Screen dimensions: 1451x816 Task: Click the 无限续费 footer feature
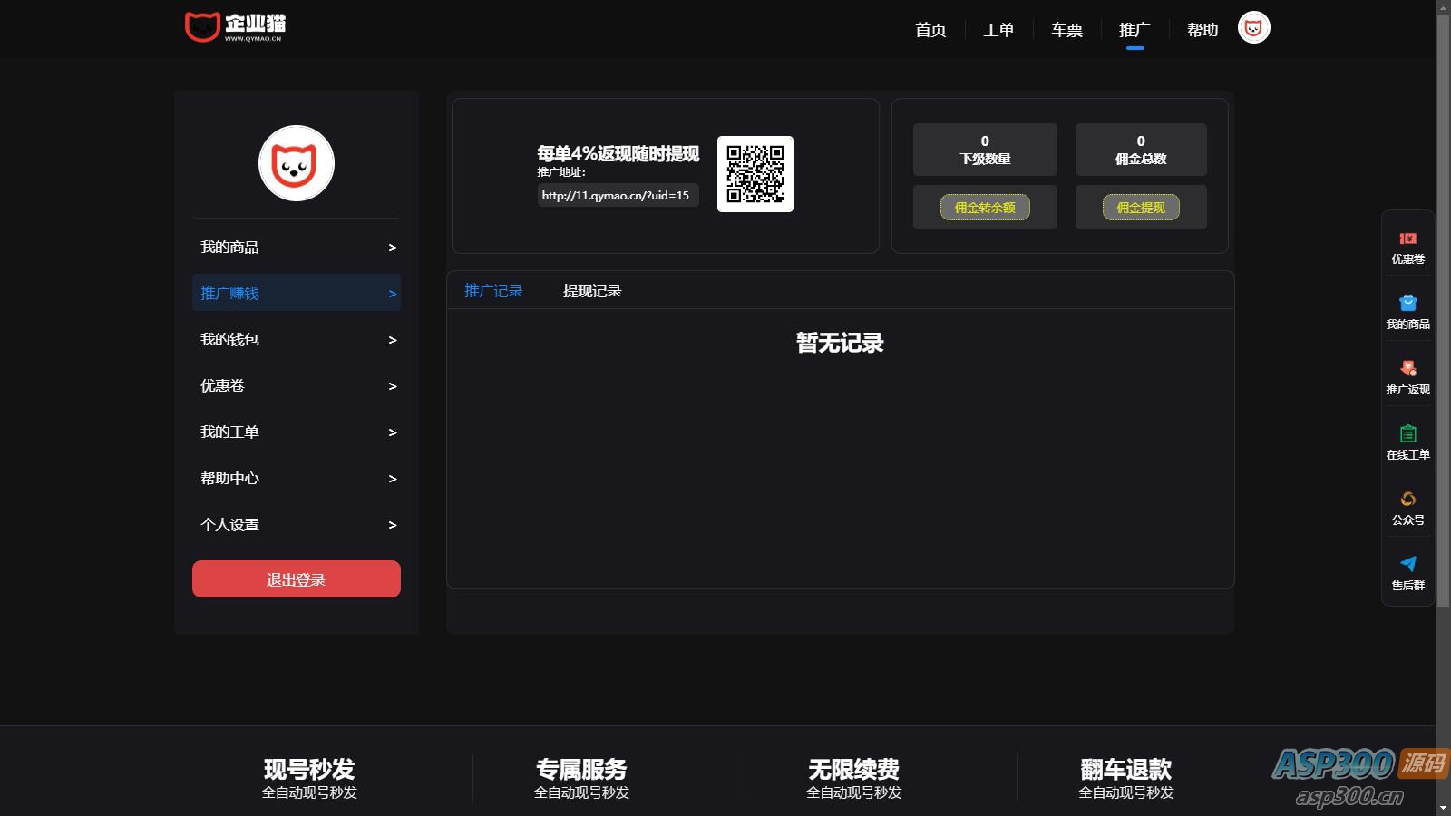click(853, 779)
